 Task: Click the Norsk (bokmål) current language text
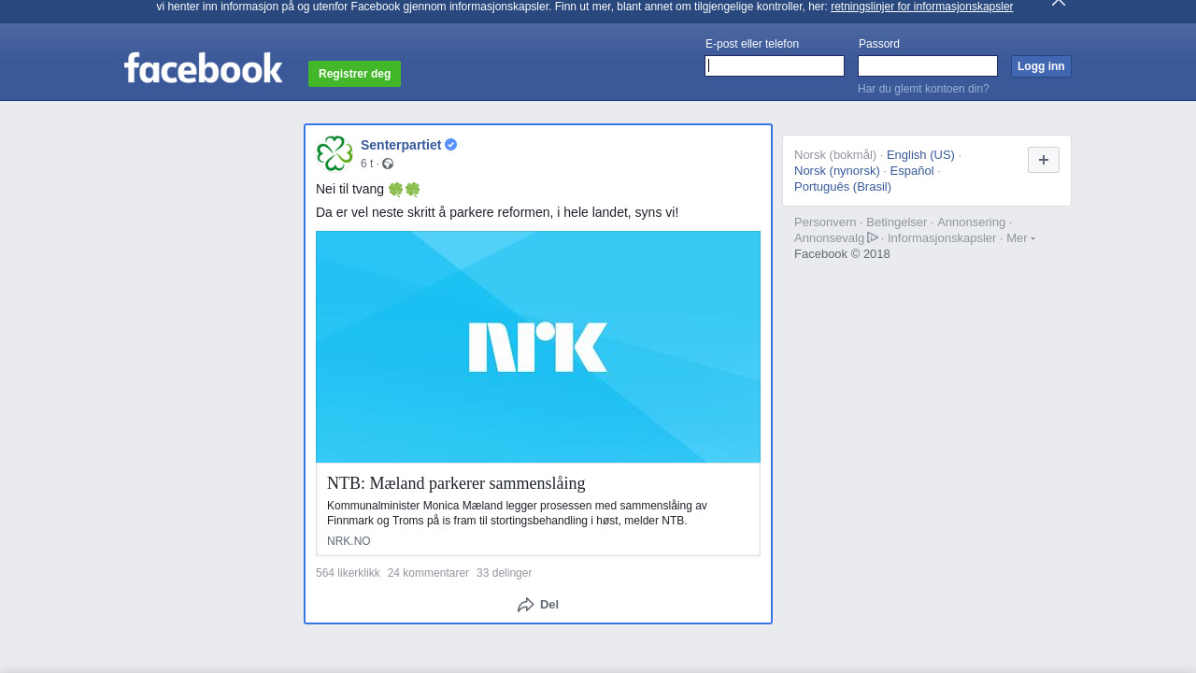[x=835, y=155]
